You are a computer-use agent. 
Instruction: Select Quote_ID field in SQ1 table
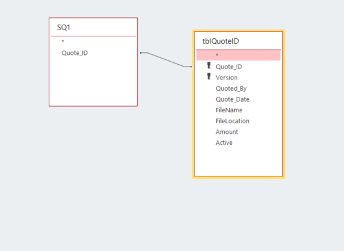pyautogui.click(x=75, y=53)
